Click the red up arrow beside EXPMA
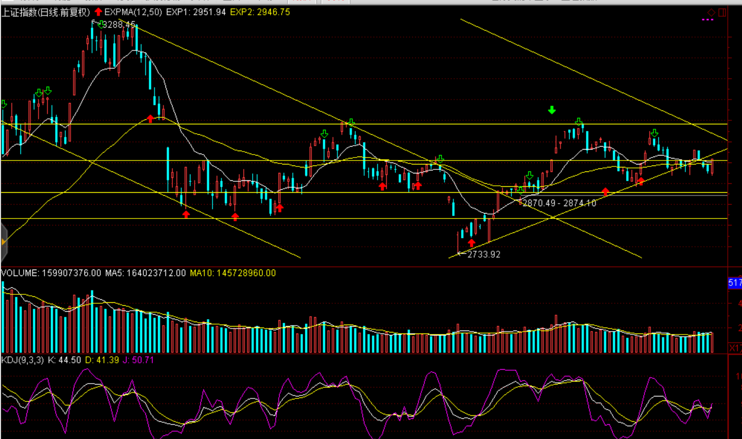Viewport: 742px width, 439px height. tap(98, 12)
